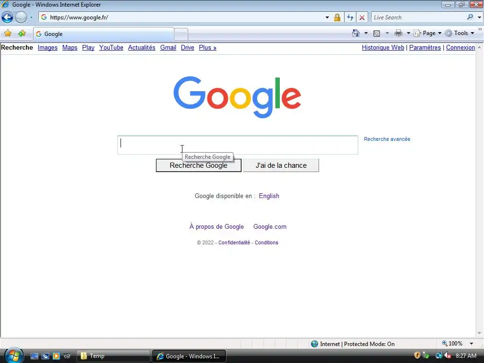Open the recent pages dropdown arrow

31,17
